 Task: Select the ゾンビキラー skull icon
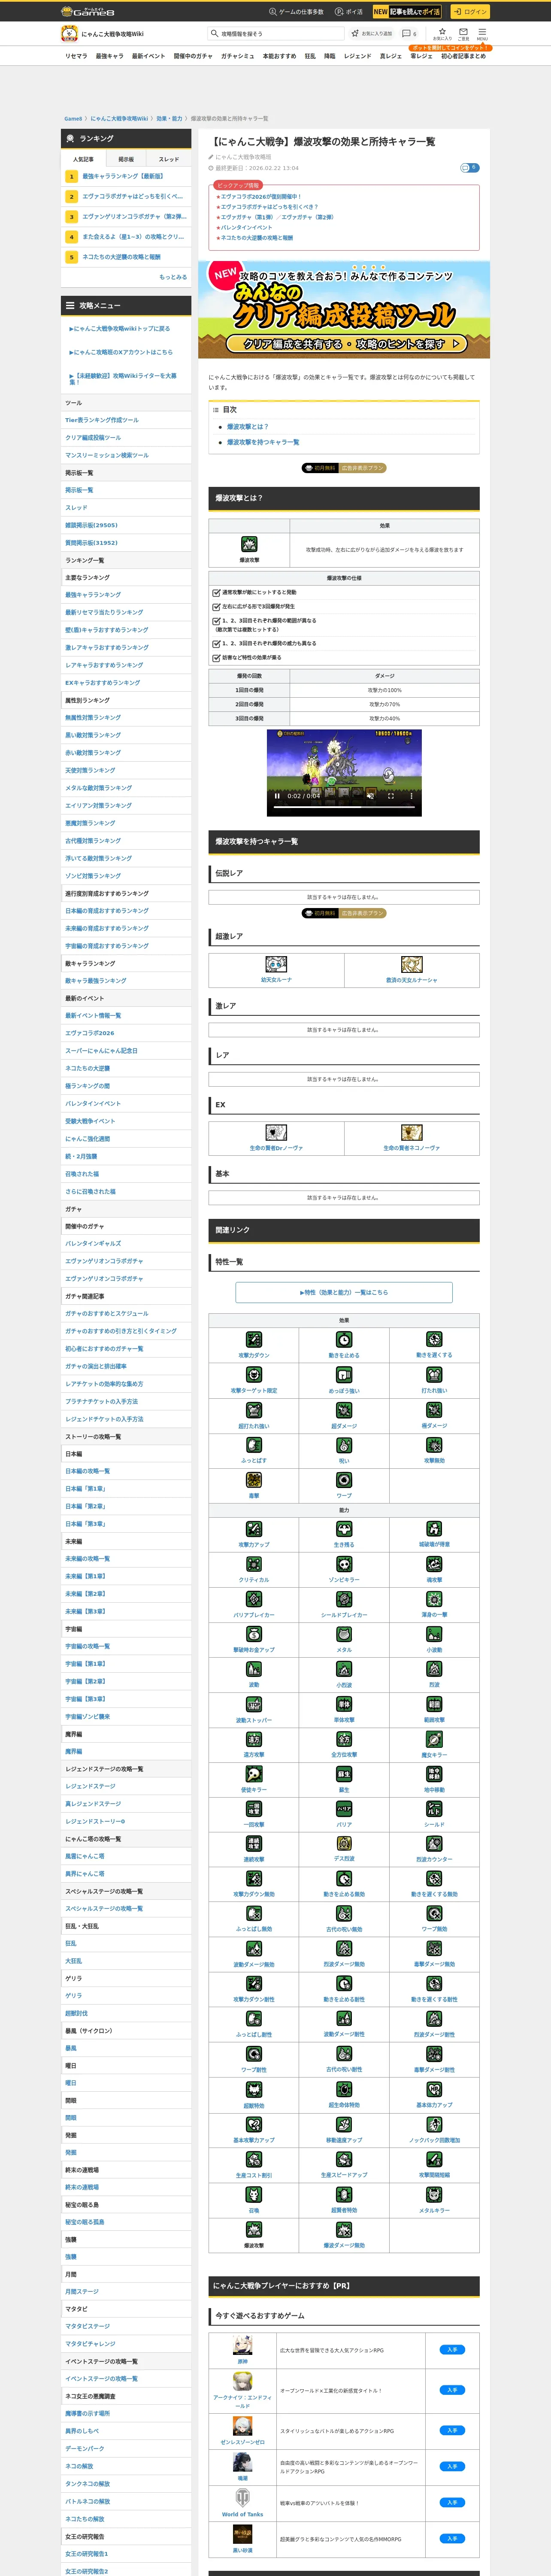coord(344,1563)
